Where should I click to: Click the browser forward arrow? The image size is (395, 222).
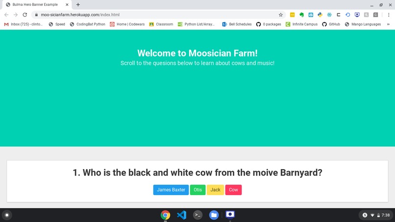click(x=16, y=15)
